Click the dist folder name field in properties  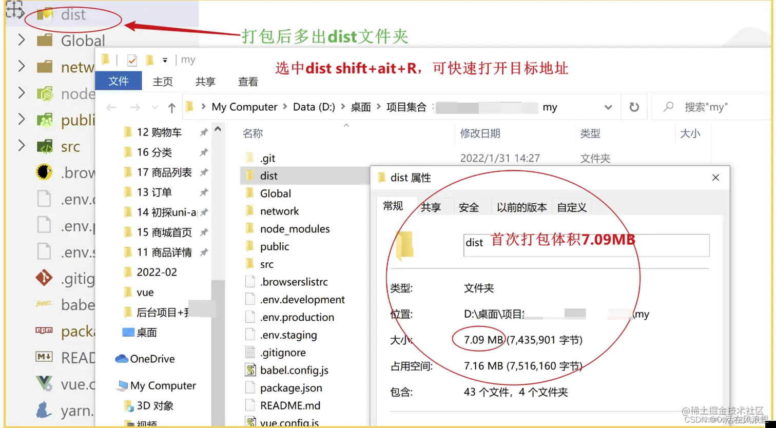586,245
